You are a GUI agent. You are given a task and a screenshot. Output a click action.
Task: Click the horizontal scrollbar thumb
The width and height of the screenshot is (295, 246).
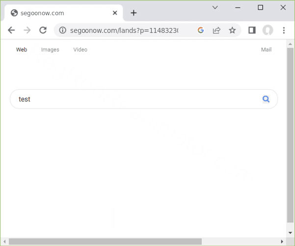coord(106,241)
